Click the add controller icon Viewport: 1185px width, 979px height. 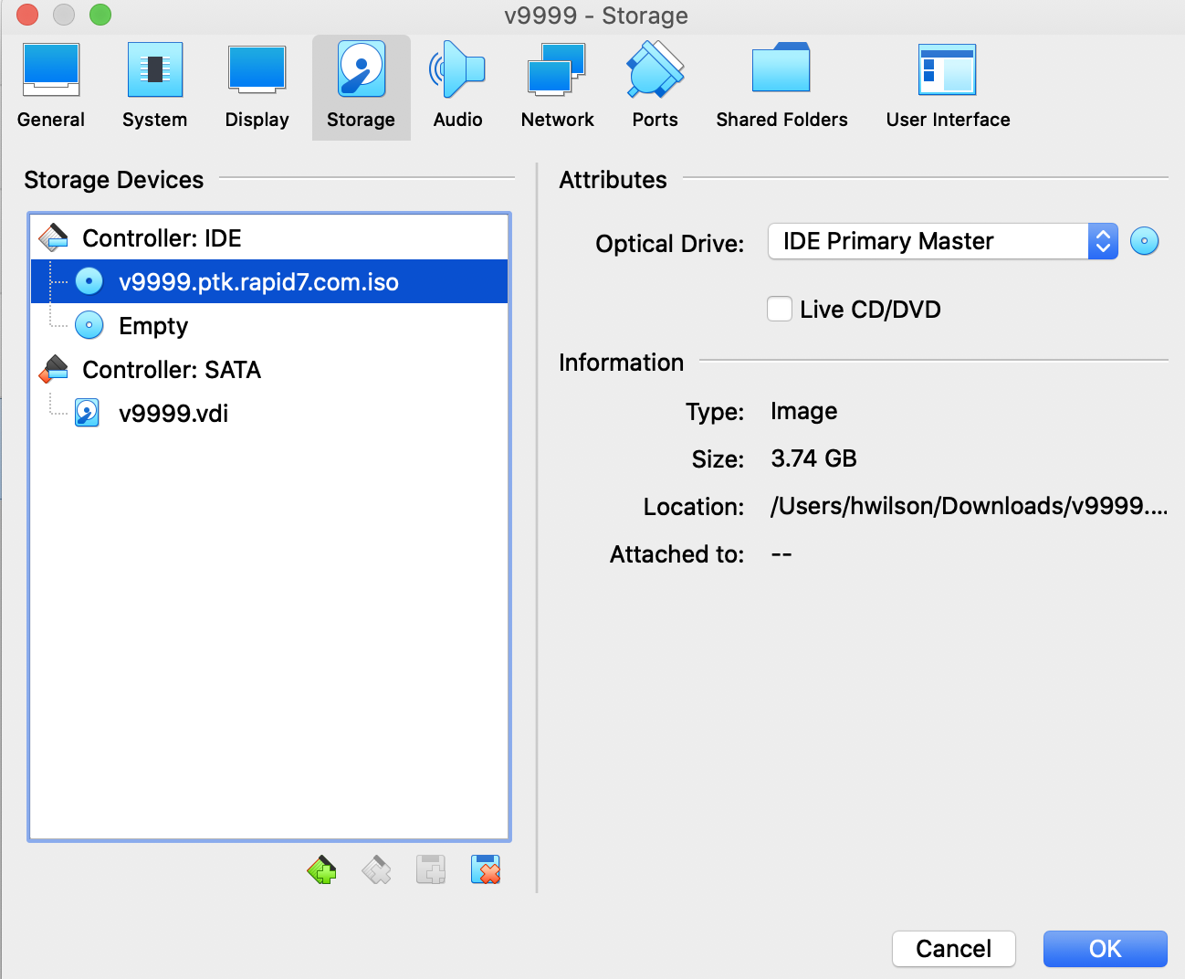pyautogui.click(x=321, y=870)
